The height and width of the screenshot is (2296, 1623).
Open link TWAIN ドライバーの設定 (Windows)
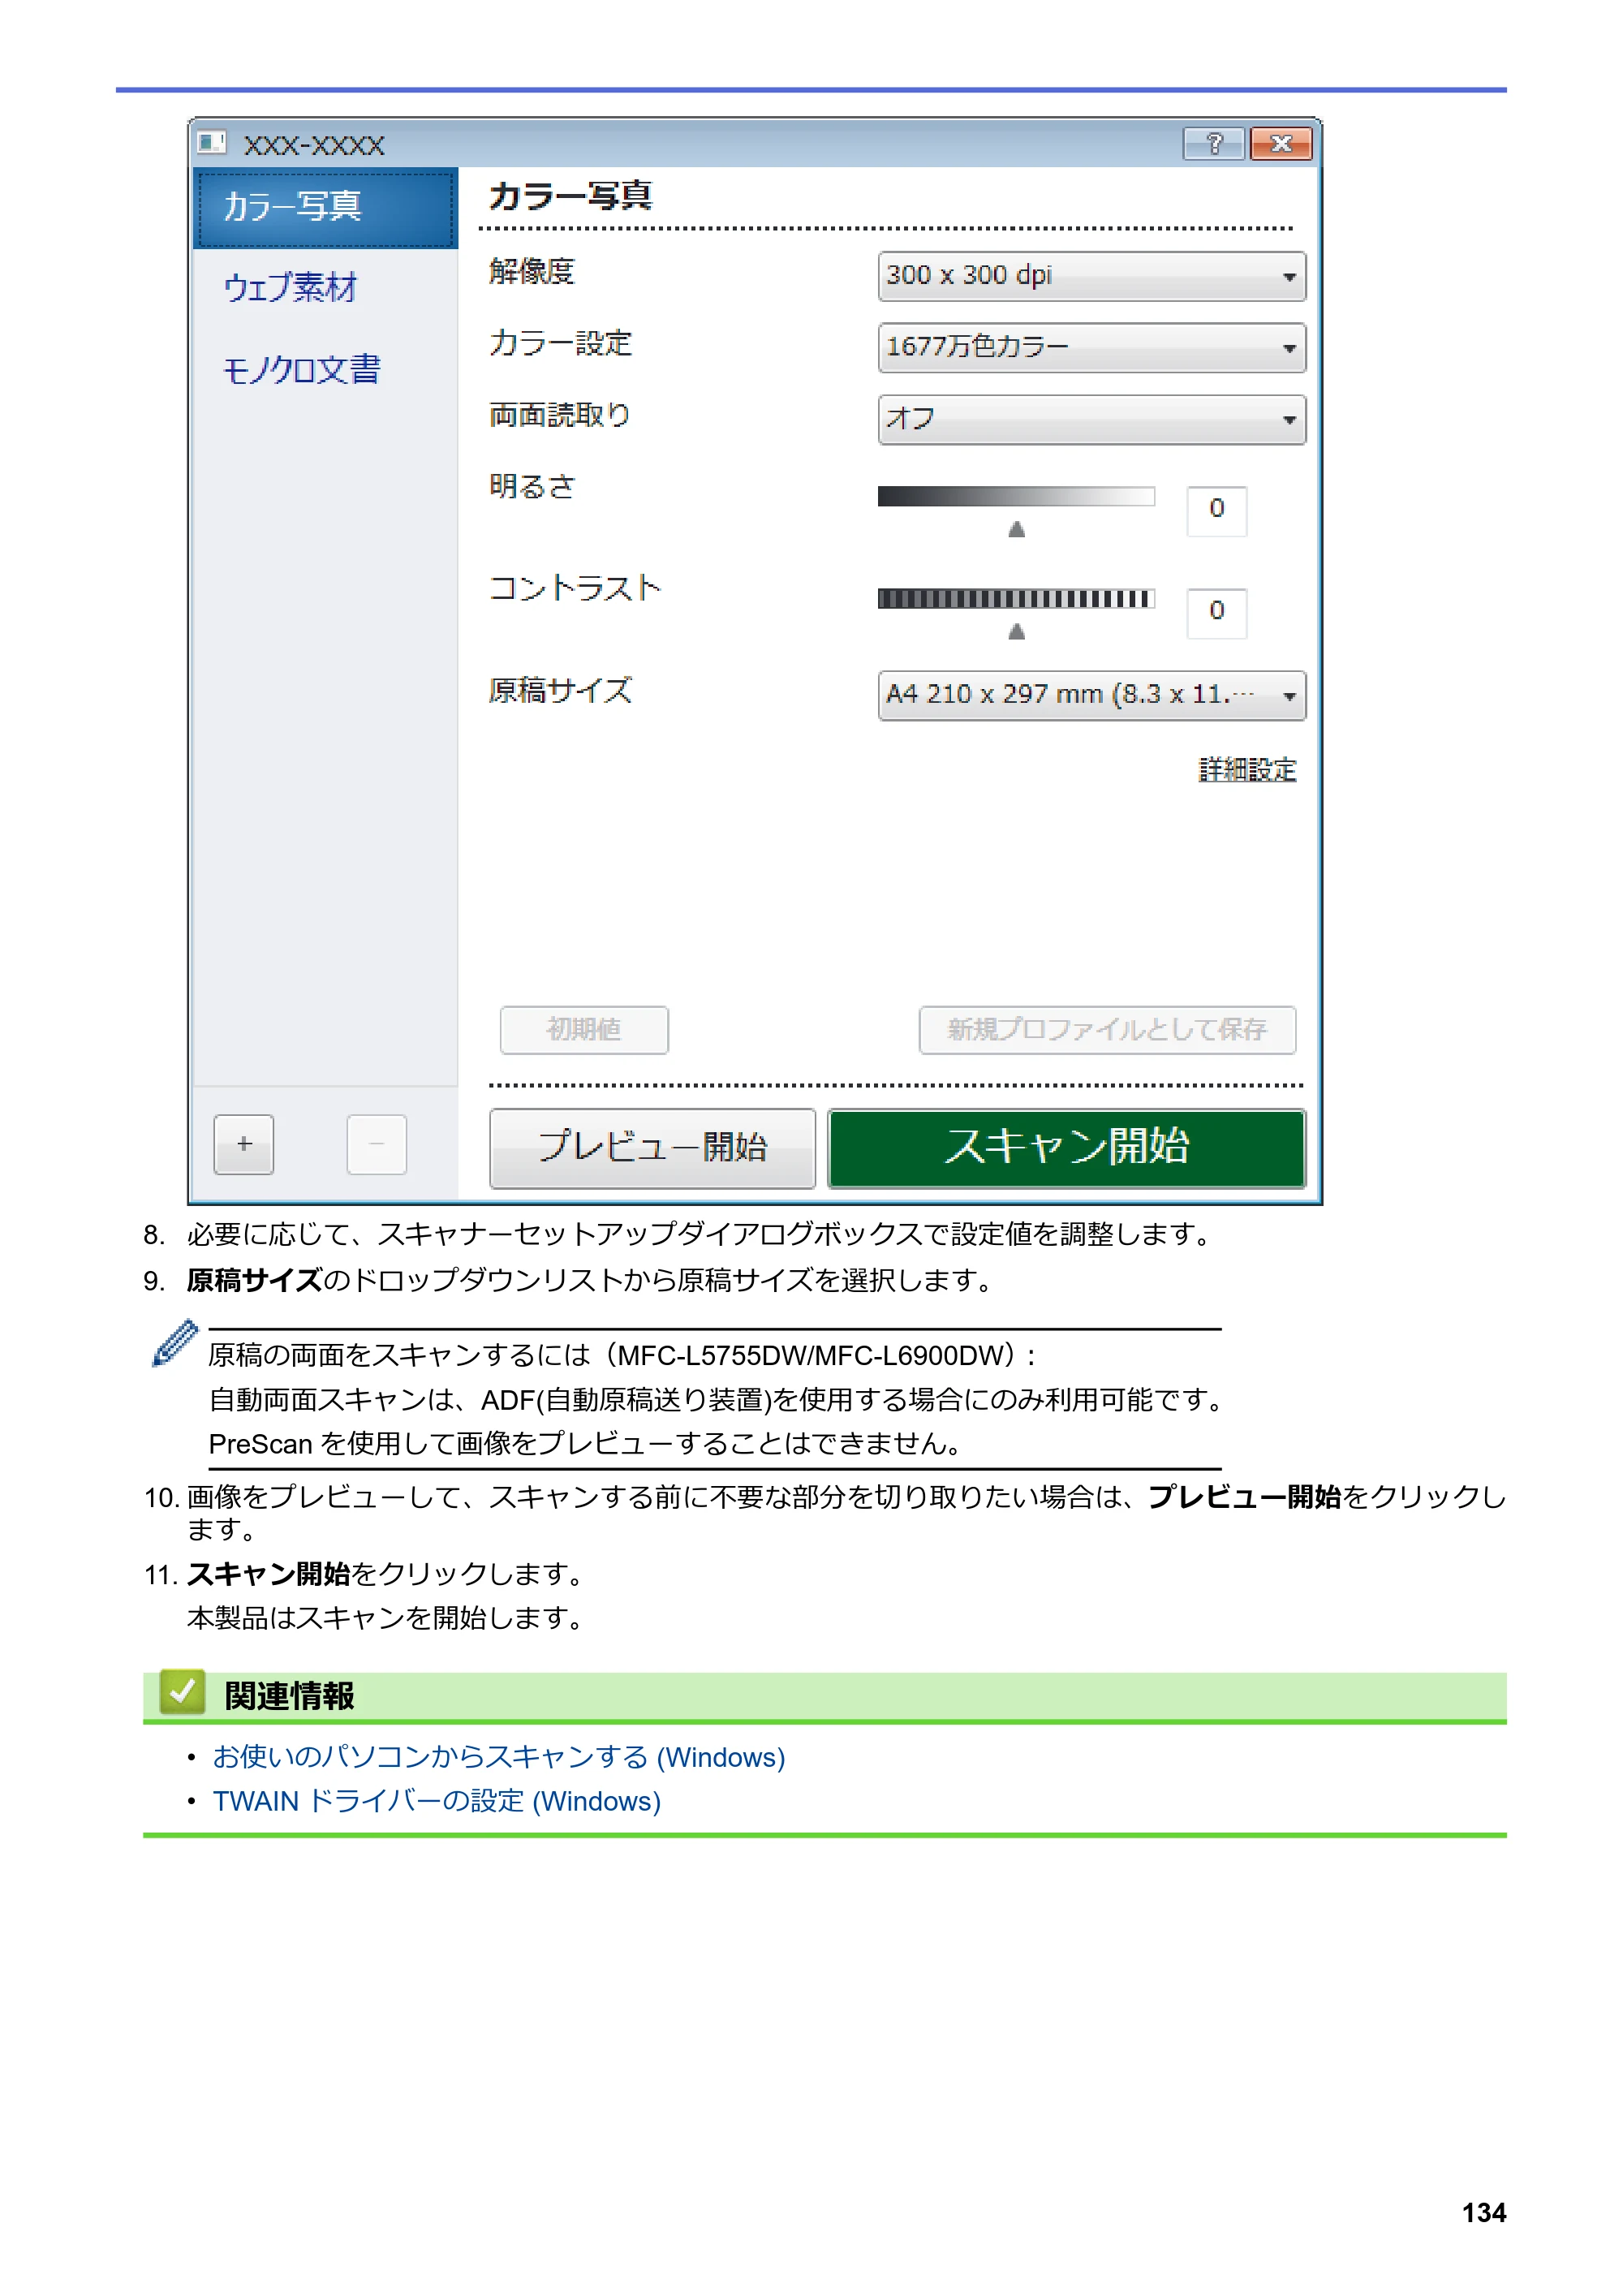437,1801
